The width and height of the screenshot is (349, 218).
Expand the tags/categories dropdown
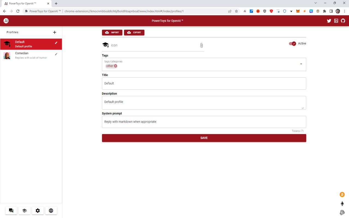pyautogui.click(x=301, y=64)
